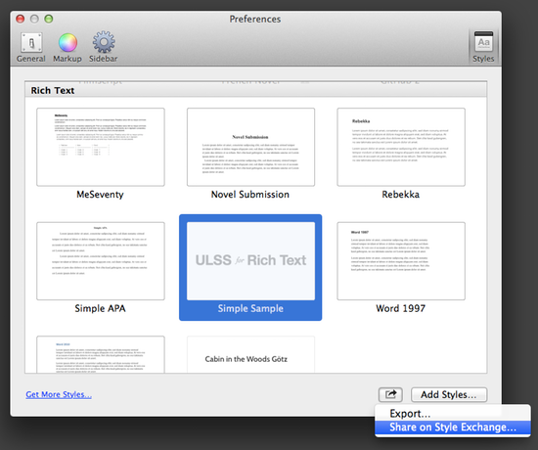Viewport: 538px width, 450px height.
Task: Close the Preferences window
Action: [21, 19]
